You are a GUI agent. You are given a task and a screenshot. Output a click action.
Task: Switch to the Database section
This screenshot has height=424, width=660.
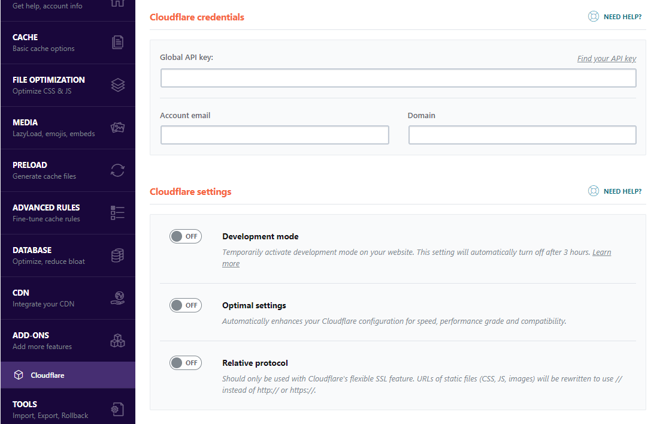68,255
